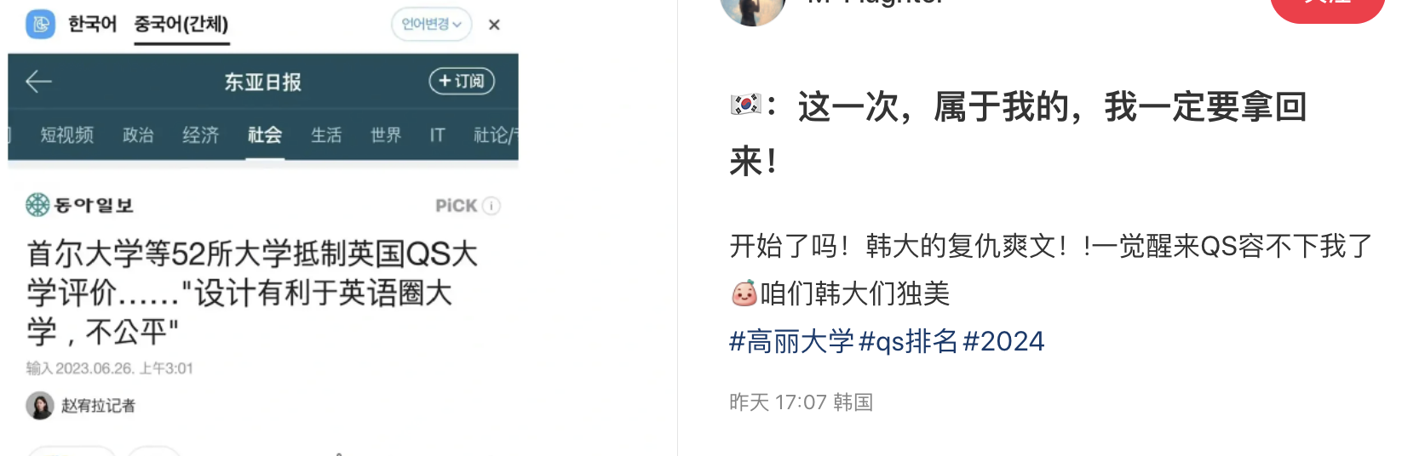The image size is (1402, 456).
Task: Click the Papago translate logo icon
Action: click(x=40, y=24)
